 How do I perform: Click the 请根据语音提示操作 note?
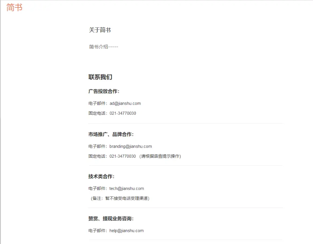point(160,156)
